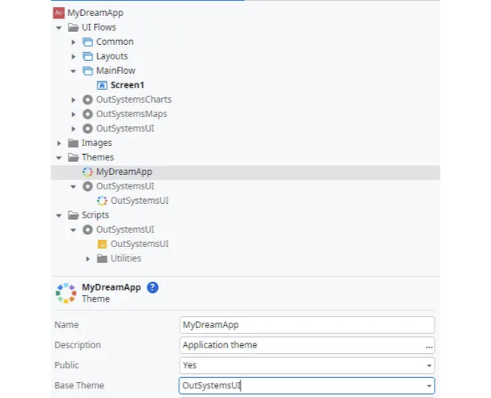Expand the Utilities folder under Scripts

click(87, 258)
